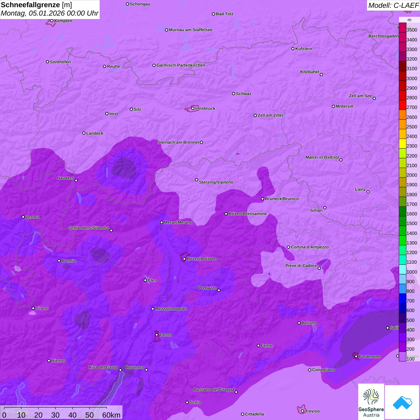Viewport: 420px width, 420px height.
Task: Select the Riva del Garda label
Action: pyautogui.click(x=103, y=367)
